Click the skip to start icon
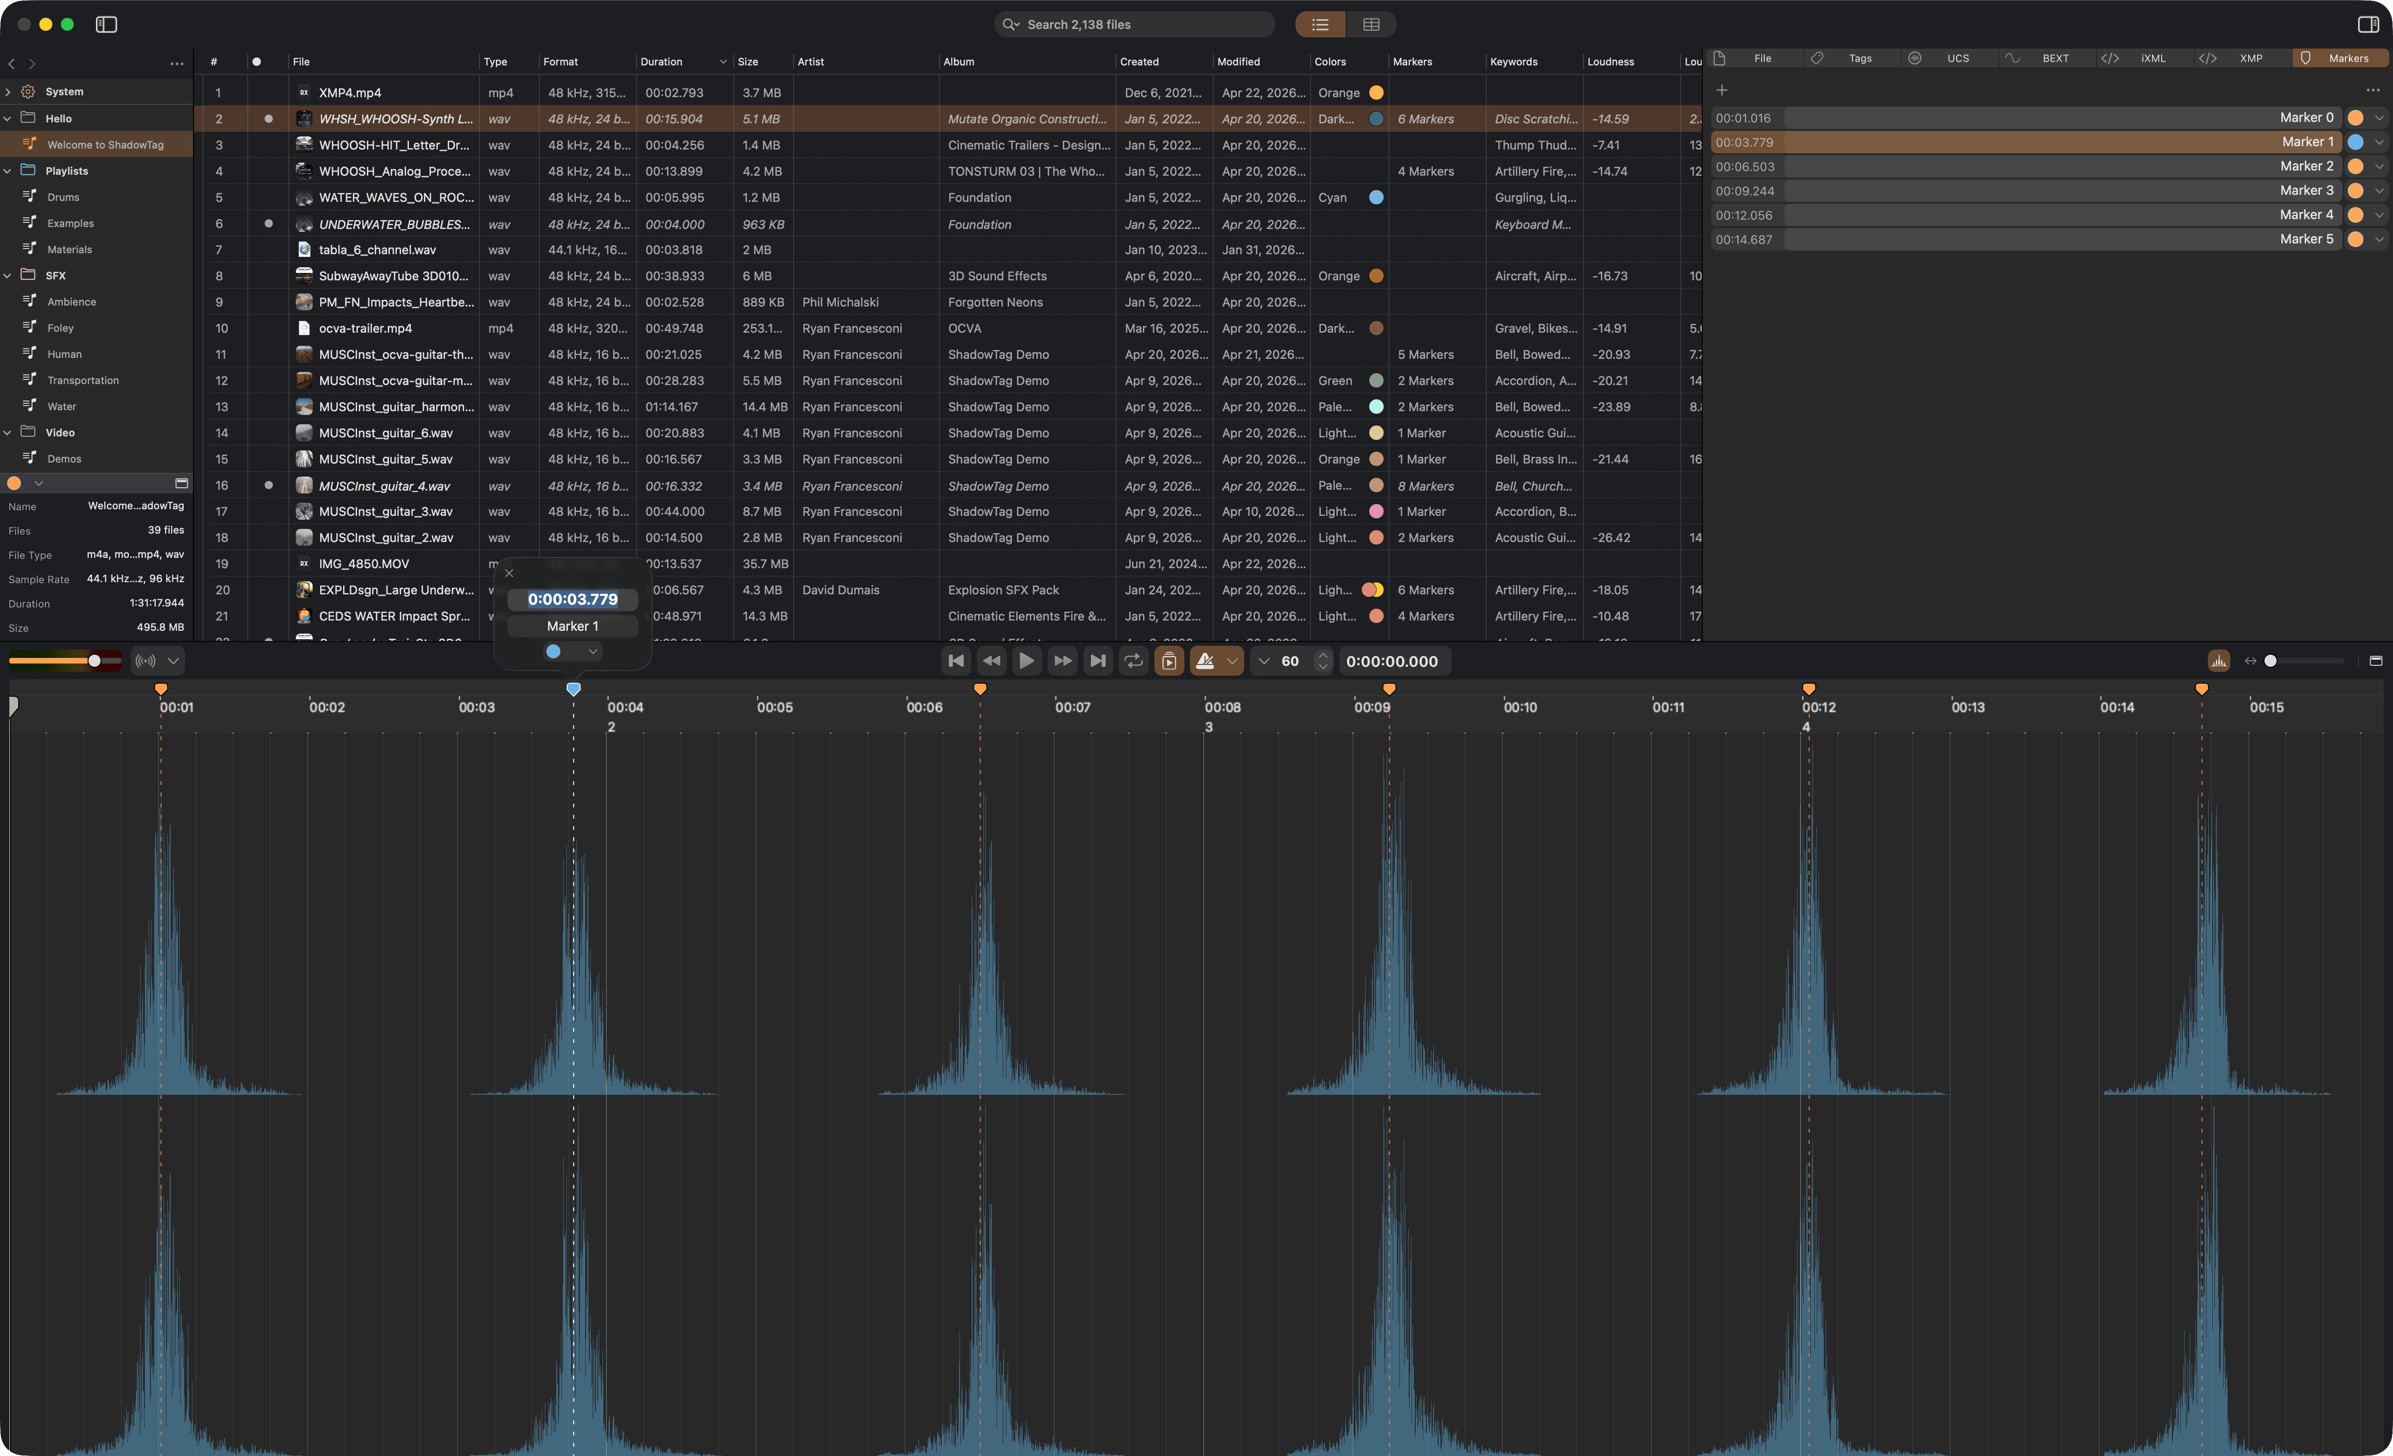The height and width of the screenshot is (1456, 2393). 956,661
